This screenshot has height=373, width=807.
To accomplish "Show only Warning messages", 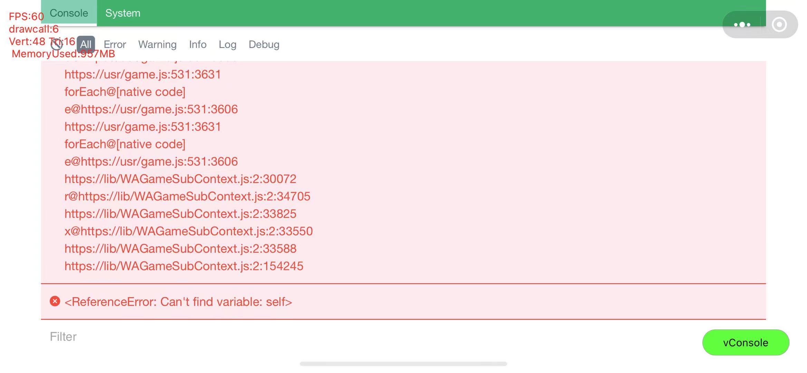I will tap(157, 44).
